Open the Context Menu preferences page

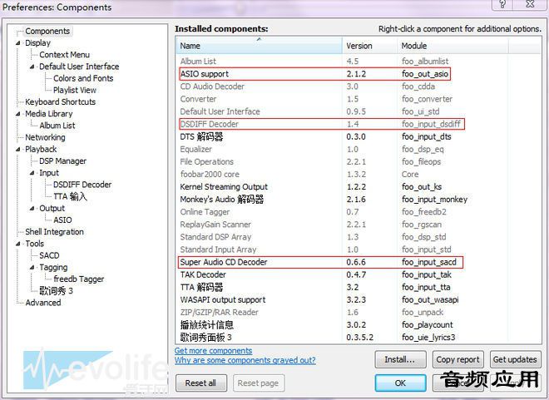click(x=64, y=55)
